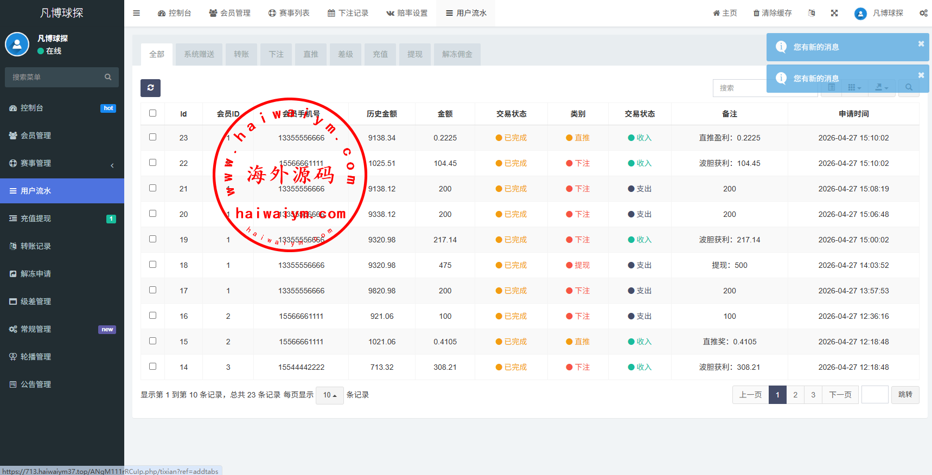Go to the next page with 下一页
The height and width of the screenshot is (475, 932).
840,395
